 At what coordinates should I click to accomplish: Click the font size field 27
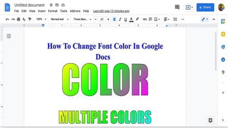click(x=102, y=19)
